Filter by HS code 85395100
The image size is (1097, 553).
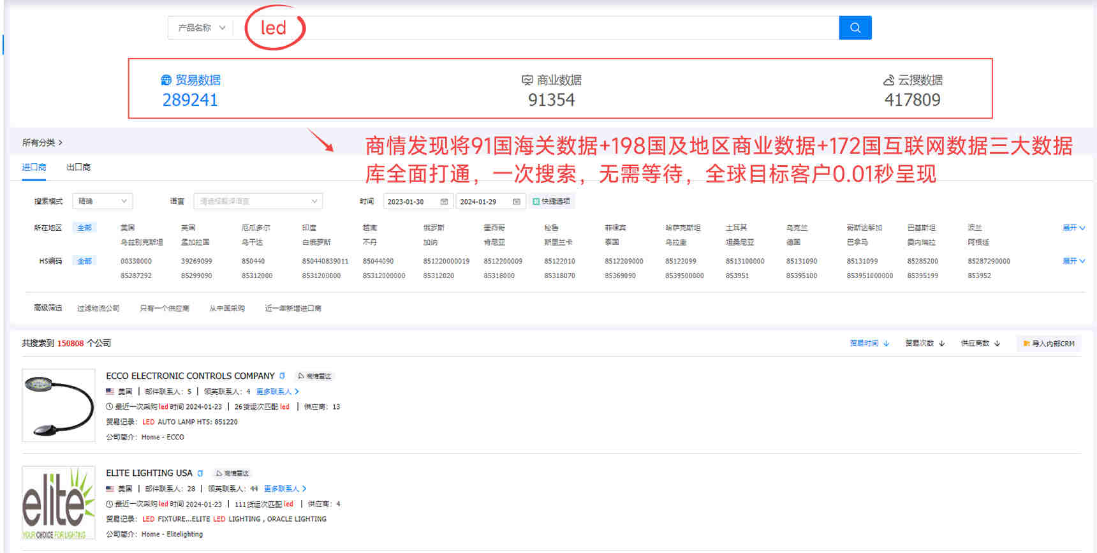pos(802,276)
